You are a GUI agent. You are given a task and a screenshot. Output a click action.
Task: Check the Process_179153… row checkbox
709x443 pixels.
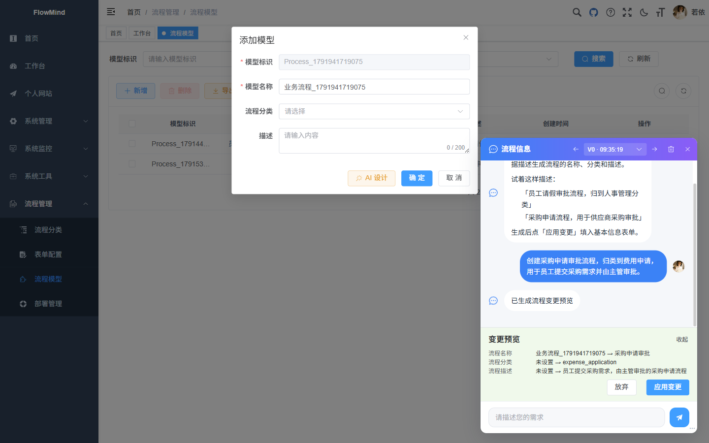pos(132,164)
